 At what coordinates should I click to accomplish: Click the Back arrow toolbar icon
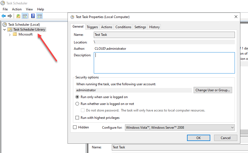point(4,16)
